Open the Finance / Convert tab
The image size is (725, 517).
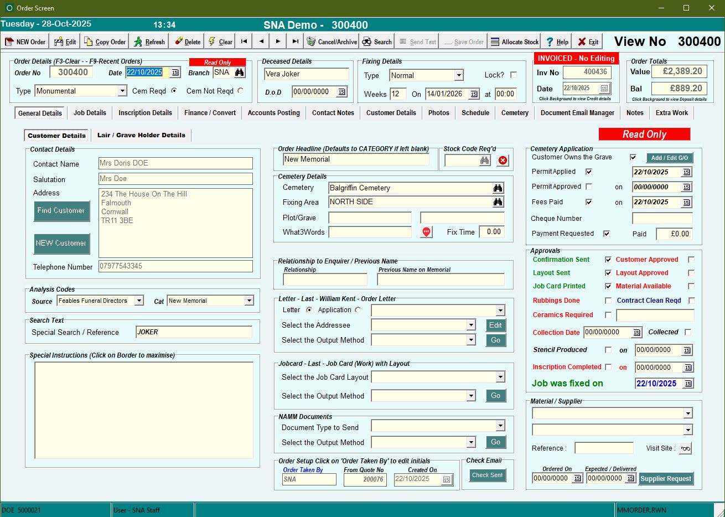pyautogui.click(x=210, y=113)
